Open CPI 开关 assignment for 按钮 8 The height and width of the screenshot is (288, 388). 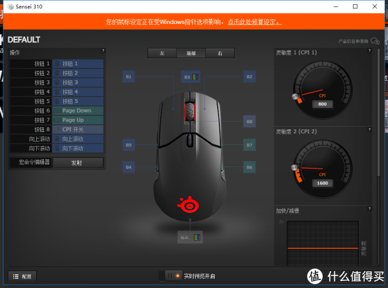click(x=78, y=129)
